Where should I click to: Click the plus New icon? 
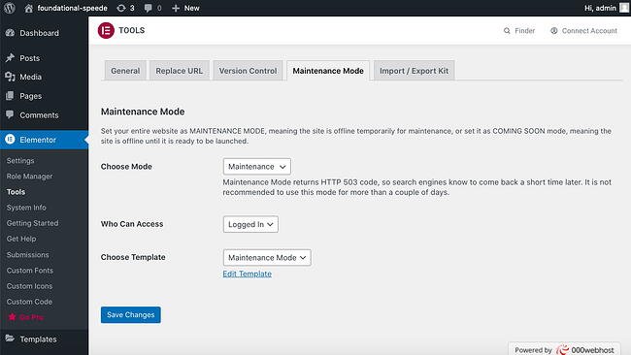click(176, 8)
